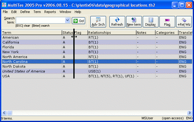Viewport: 194px width, 122px height.
Task: Open the Reports menu
Action: point(50,12)
